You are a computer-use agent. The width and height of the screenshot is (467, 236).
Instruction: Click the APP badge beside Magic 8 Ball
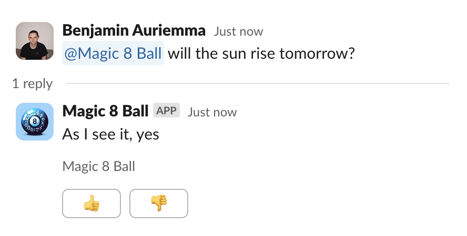[166, 111]
